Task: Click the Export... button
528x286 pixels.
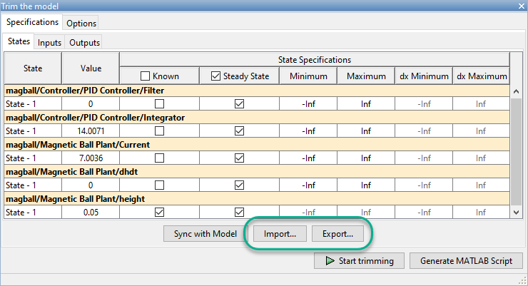Action: pos(337,234)
